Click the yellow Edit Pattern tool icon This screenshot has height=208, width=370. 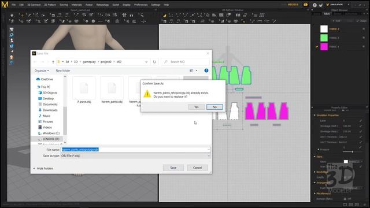(x=164, y=16)
